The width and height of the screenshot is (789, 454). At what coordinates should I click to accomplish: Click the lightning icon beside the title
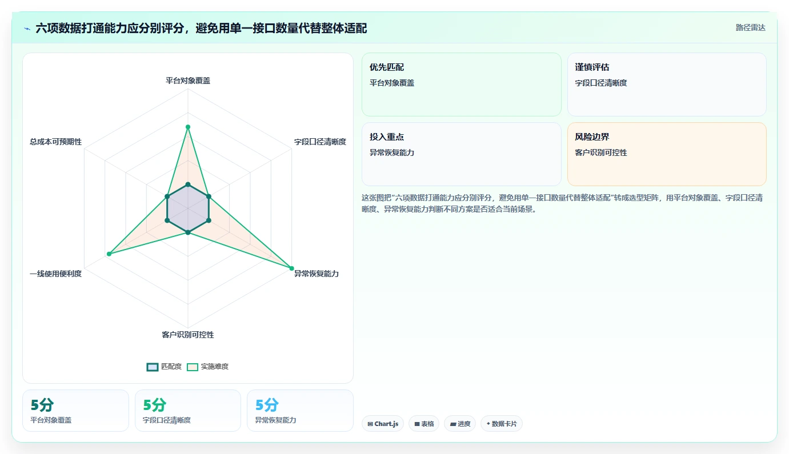point(27,28)
